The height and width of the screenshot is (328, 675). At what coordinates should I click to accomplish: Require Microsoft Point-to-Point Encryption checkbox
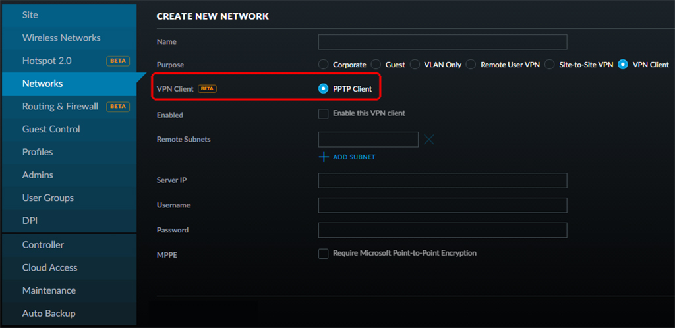click(x=323, y=254)
